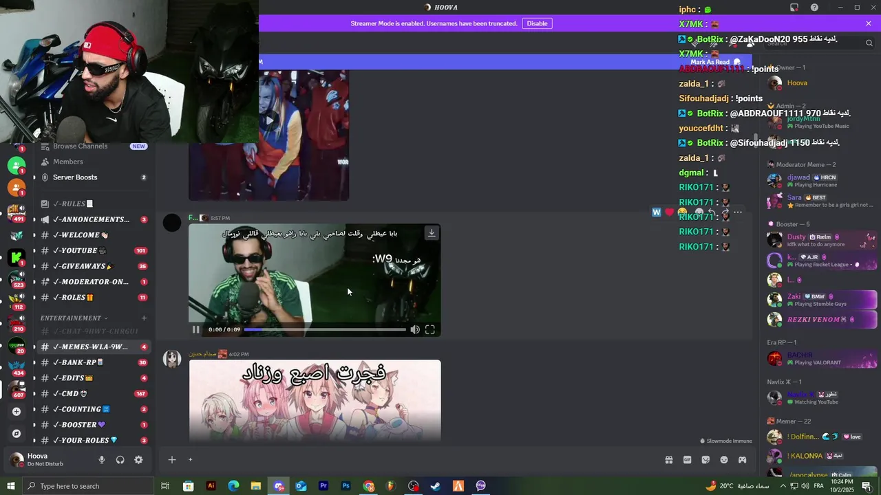This screenshot has width=881, height=495.
Task: Add a server with the plus button
Action: (17, 411)
